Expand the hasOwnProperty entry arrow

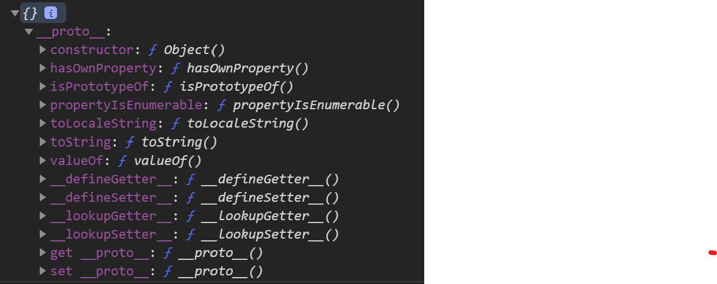tap(43, 68)
